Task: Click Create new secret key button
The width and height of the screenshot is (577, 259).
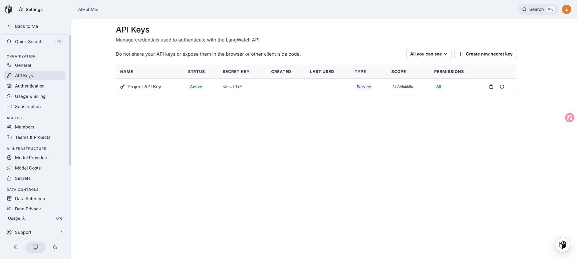Action: [485, 54]
